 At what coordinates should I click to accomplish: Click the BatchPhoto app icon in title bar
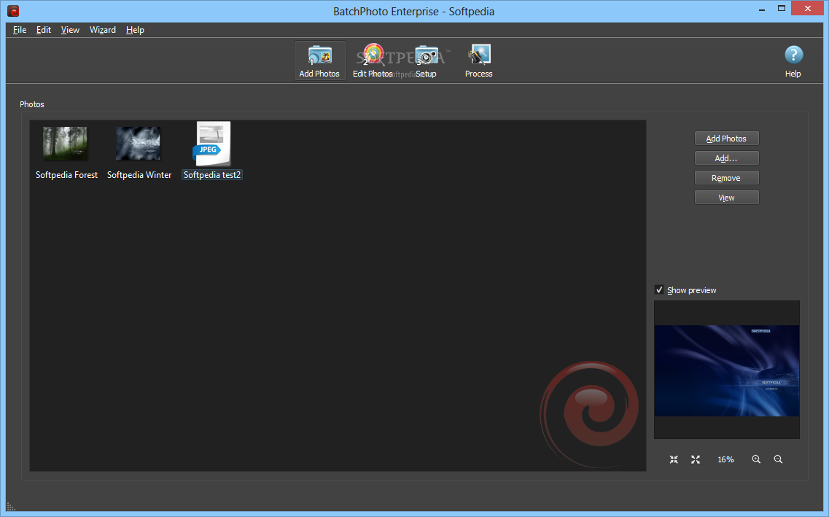(13, 10)
